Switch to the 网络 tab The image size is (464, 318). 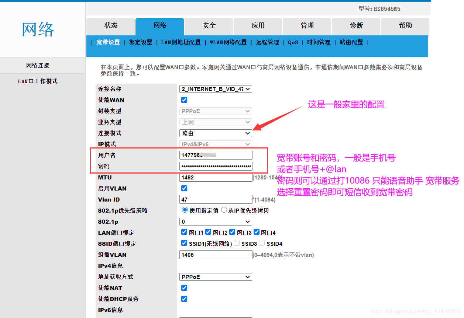pyautogui.click(x=160, y=26)
